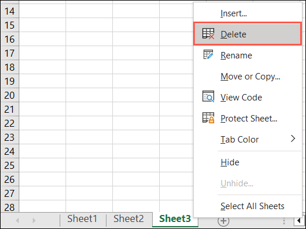This screenshot has width=306, height=229.
Task: Click the Delete sheet icon
Action: click(208, 34)
